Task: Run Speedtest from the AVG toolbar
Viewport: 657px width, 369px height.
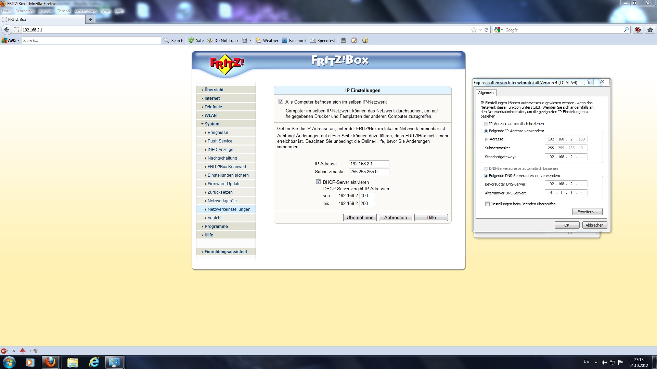Action: pyautogui.click(x=322, y=40)
